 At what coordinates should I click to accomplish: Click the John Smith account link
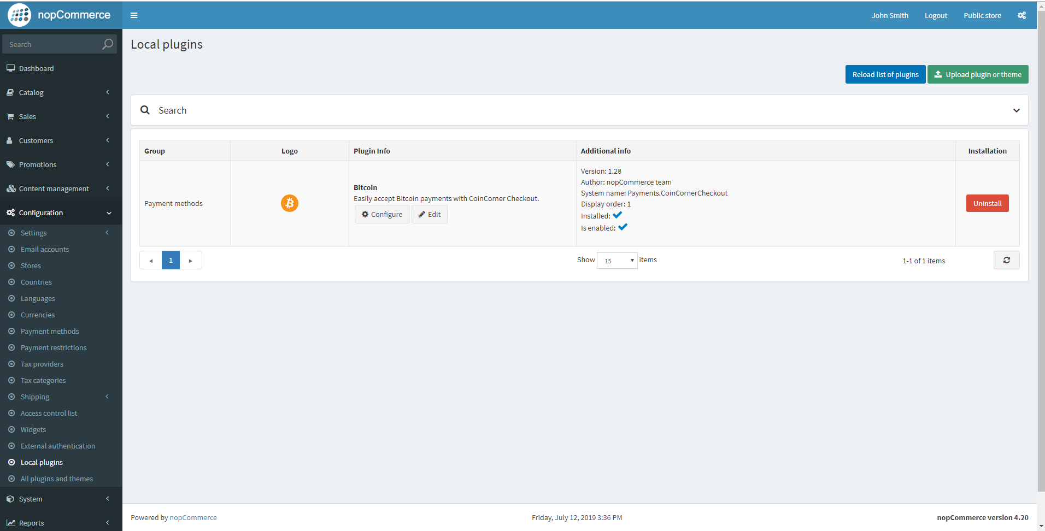[890, 15]
